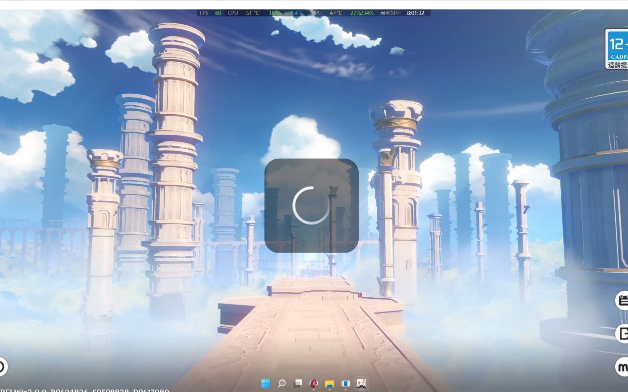
Task: Click the clock reading 8:01:32
Action: pyautogui.click(x=415, y=13)
